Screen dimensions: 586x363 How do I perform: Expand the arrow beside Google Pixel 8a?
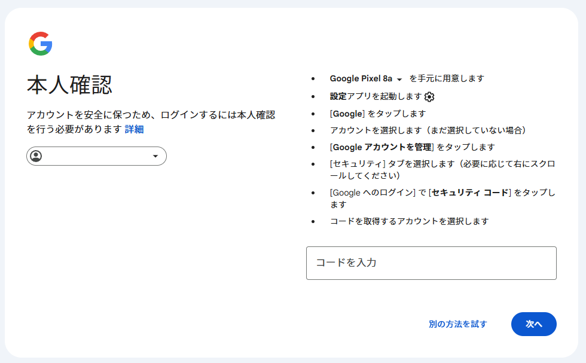pyautogui.click(x=399, y=80)
